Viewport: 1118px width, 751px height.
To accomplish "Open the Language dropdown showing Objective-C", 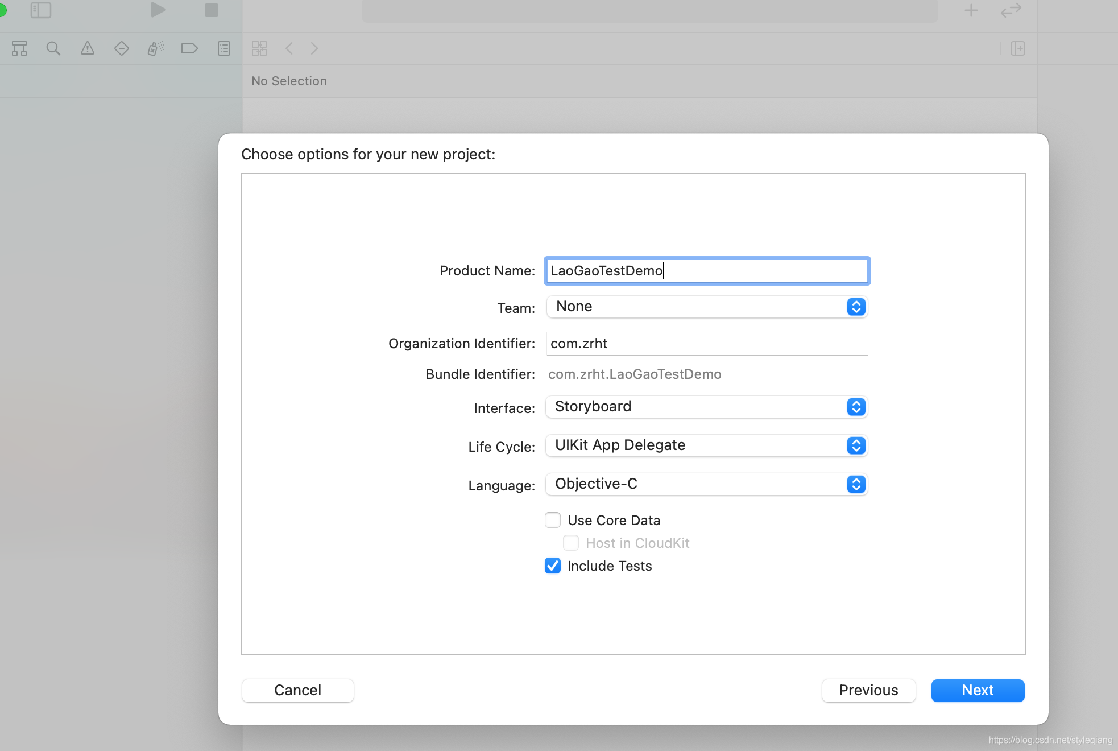I will tap(706, 484).
